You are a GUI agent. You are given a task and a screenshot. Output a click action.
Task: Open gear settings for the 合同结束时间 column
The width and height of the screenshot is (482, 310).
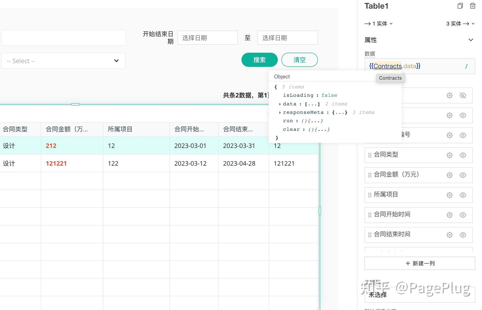pyautogui.click(x=449, y=235)
